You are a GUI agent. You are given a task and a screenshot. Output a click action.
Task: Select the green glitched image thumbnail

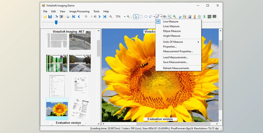57,63
